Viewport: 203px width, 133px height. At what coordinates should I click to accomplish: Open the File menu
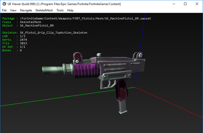4,10
